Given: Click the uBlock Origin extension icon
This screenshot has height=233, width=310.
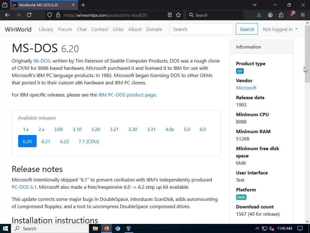Looking at the screenshot, I should coord(292,15).
